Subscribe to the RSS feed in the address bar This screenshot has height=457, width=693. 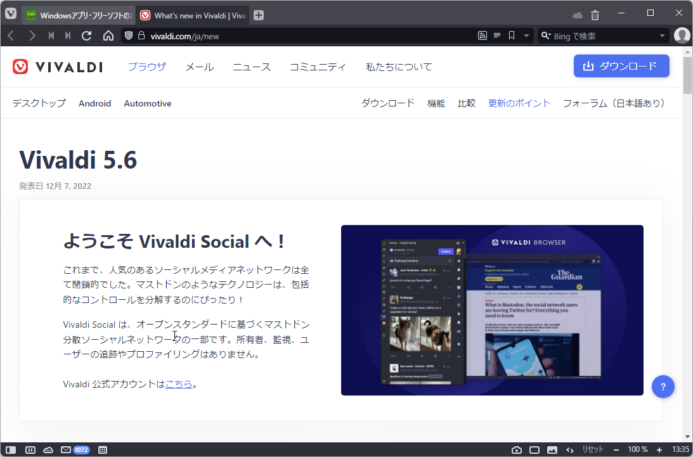(x=483, y=35)
